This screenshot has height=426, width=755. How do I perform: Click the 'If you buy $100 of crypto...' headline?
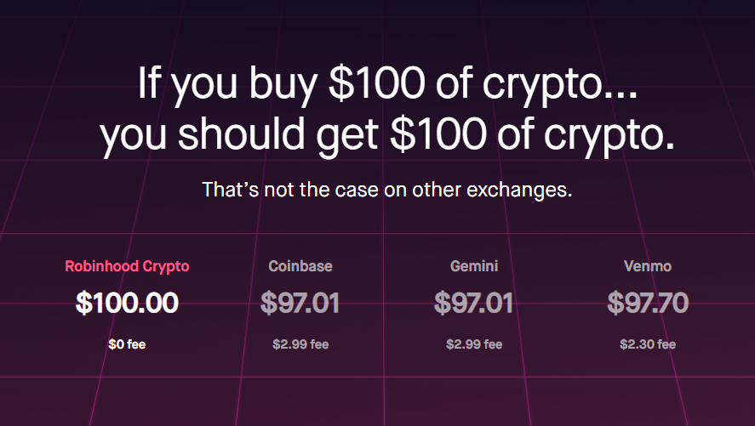387,85
